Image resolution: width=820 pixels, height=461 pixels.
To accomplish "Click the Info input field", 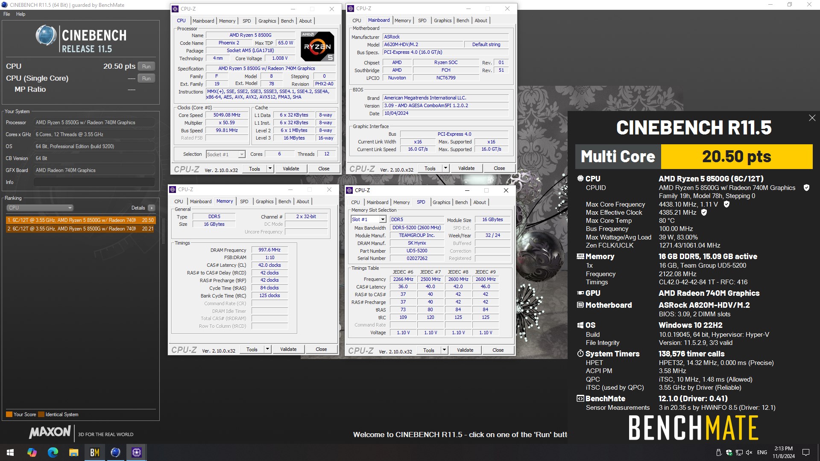I will pyautogui.click(x=94, y=182).
